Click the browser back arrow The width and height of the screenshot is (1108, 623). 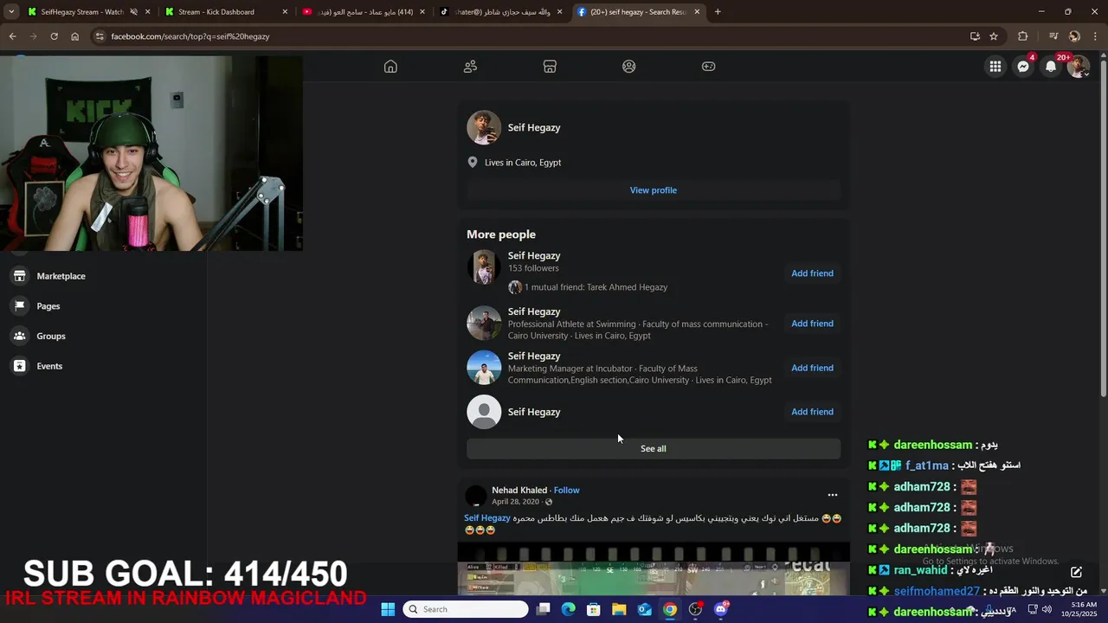click(12, 36)
